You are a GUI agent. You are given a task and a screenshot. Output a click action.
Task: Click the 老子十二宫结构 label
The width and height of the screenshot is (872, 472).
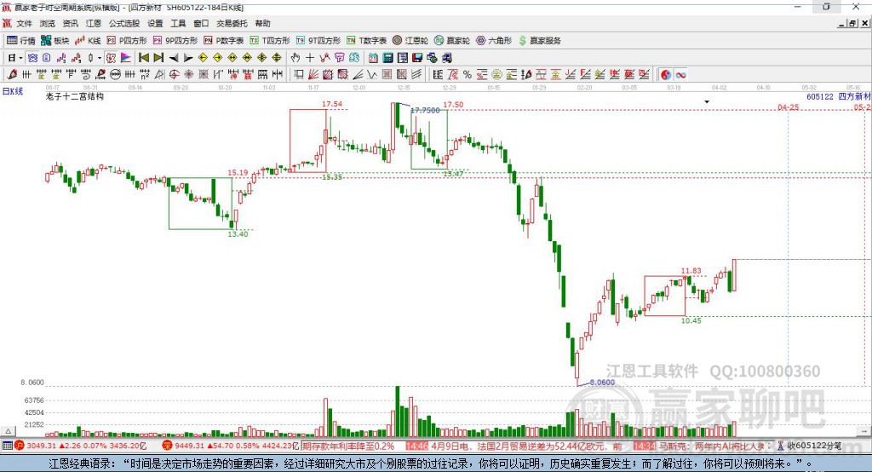point(75,96)
